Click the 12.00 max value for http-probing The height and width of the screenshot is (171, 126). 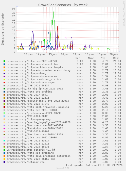[x=117, y=73]
